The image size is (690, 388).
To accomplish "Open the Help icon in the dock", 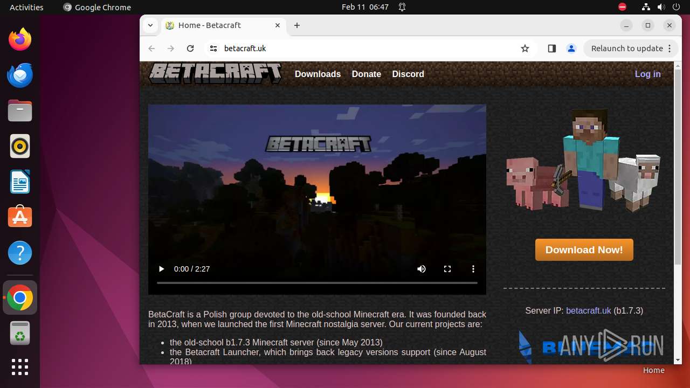I will click(x=20, y=253).
